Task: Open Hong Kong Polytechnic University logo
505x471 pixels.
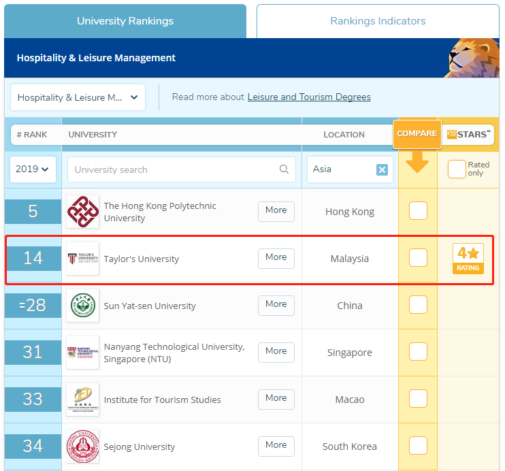Action: click(83, 212)
